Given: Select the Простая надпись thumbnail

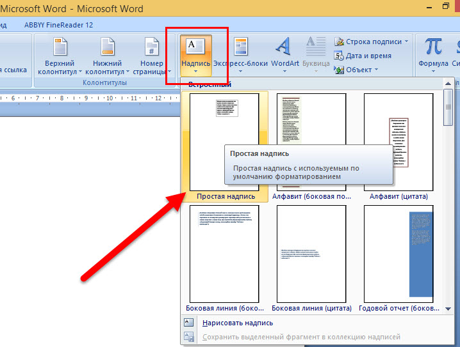Looking at the screenshot, I should tap(224, 143).
